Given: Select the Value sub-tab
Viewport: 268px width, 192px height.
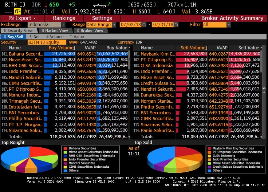Looking at the screenshot, I should (x=77, y=37).
